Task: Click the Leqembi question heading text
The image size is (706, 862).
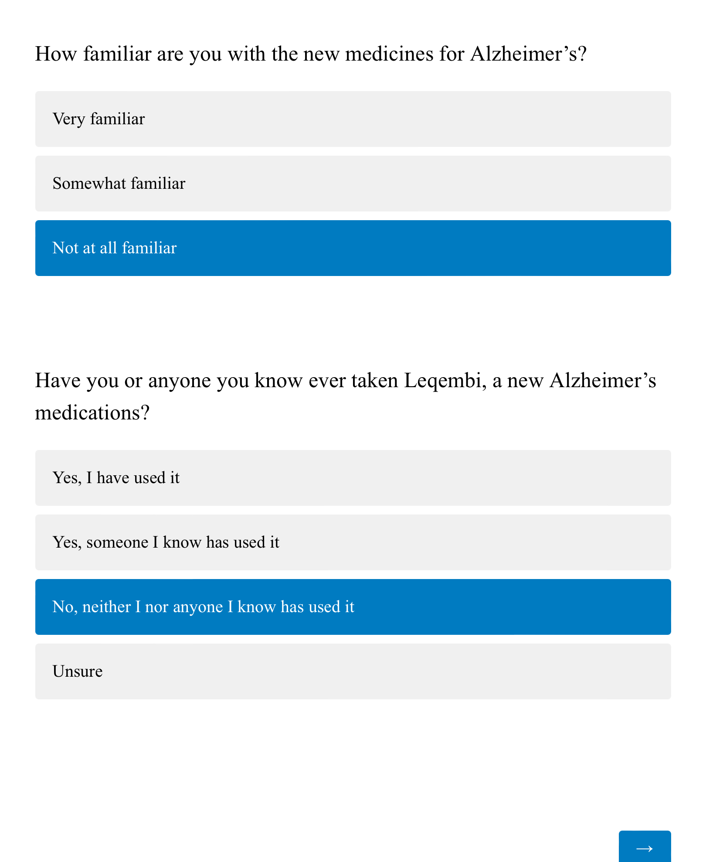Action: coord(346,396)
